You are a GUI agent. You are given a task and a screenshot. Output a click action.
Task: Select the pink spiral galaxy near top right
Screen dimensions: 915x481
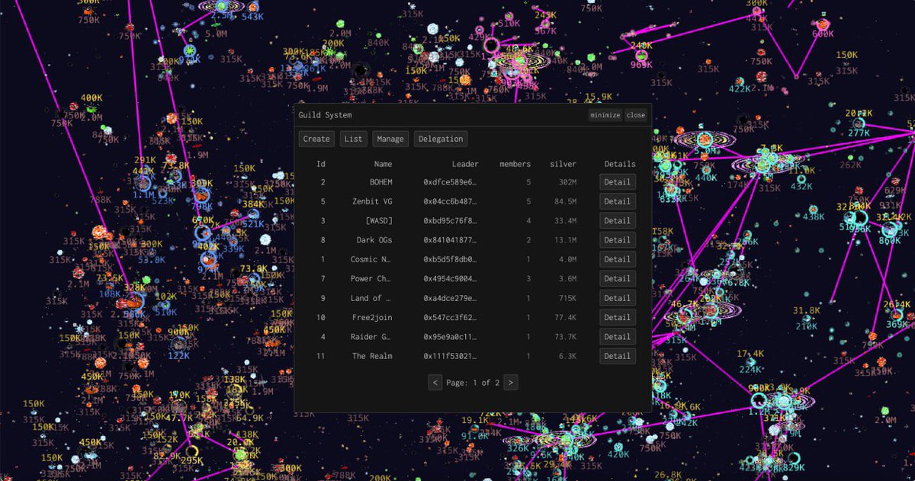pyautogui.click(x=703, y=139)
